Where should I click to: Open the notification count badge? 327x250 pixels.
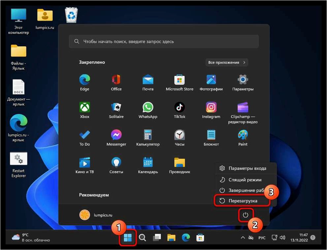[x=313, y=237]
